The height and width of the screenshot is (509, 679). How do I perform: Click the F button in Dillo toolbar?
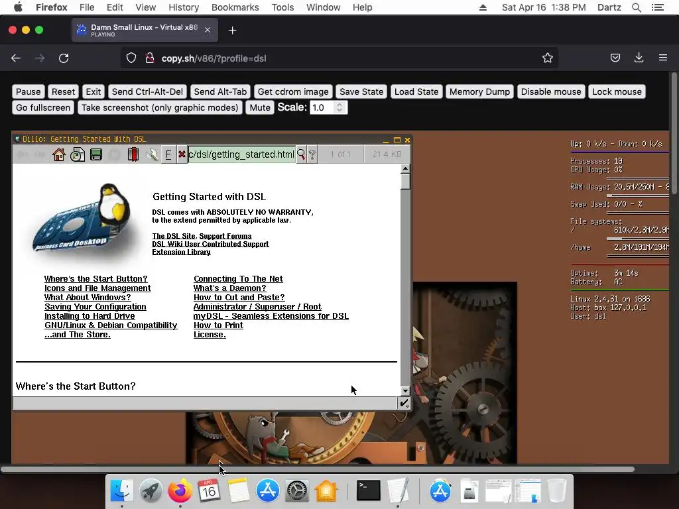(168, 154)
